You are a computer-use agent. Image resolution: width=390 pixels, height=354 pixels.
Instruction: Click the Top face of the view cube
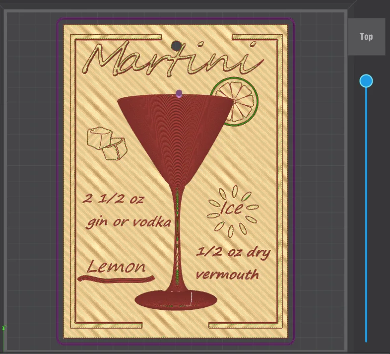(x=366, y=37)
